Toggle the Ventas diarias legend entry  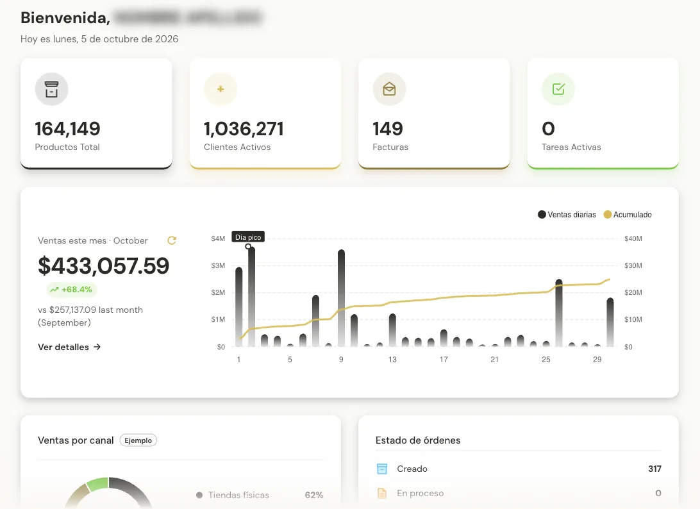pyautogui.click(x=567, y=215)
